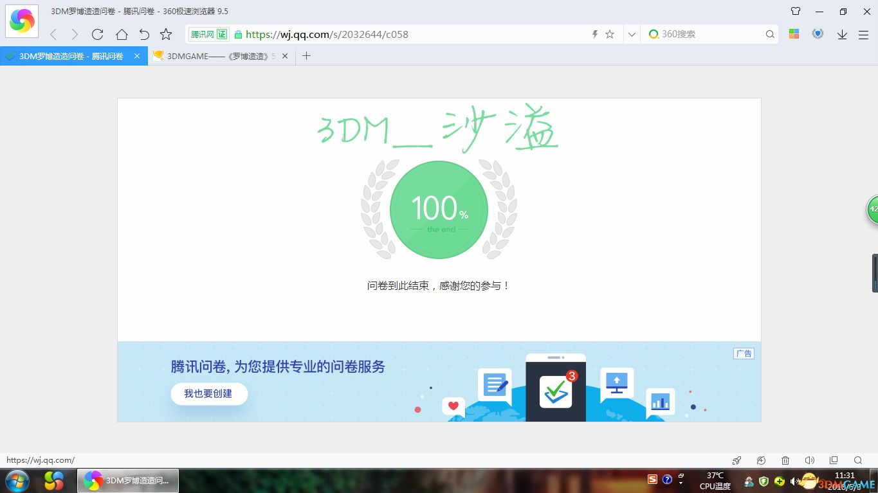Click the 我也要创建 button
The width and height of the screenshot is (878, 493).
pyautogui.click(x=209, y=393)
